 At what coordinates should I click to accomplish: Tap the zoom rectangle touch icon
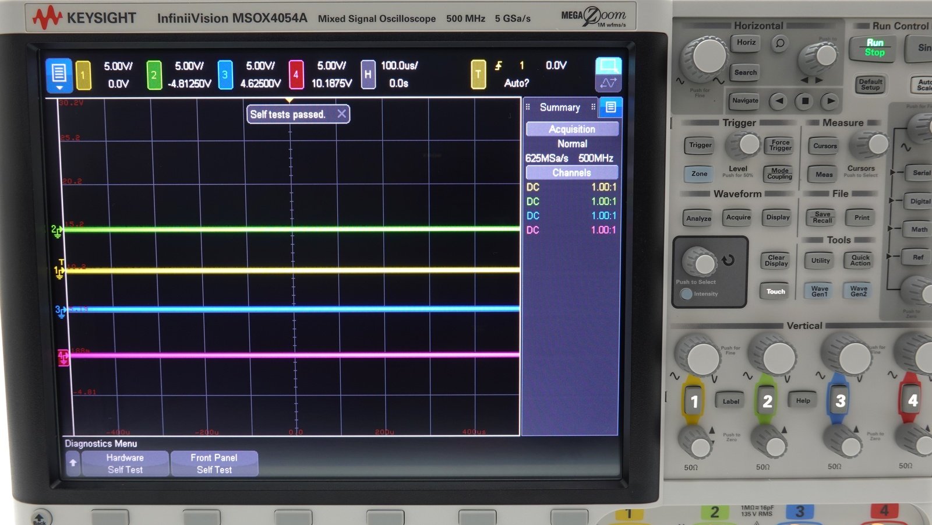tap(609, 65)
